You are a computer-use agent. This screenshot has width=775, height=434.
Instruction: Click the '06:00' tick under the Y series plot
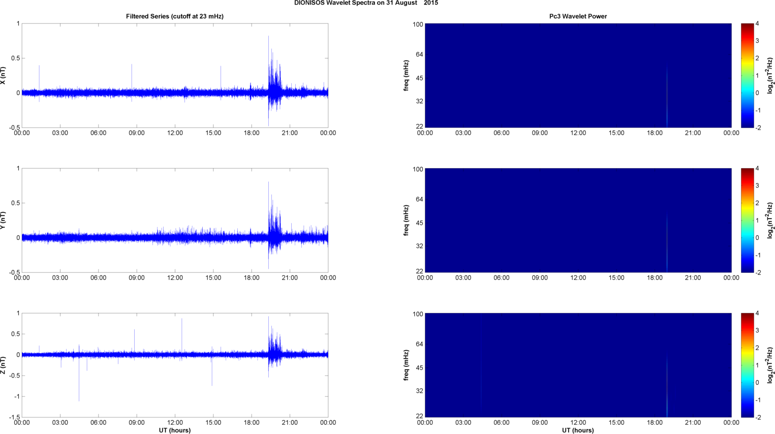pyautogui.click(x=98, y=278)
